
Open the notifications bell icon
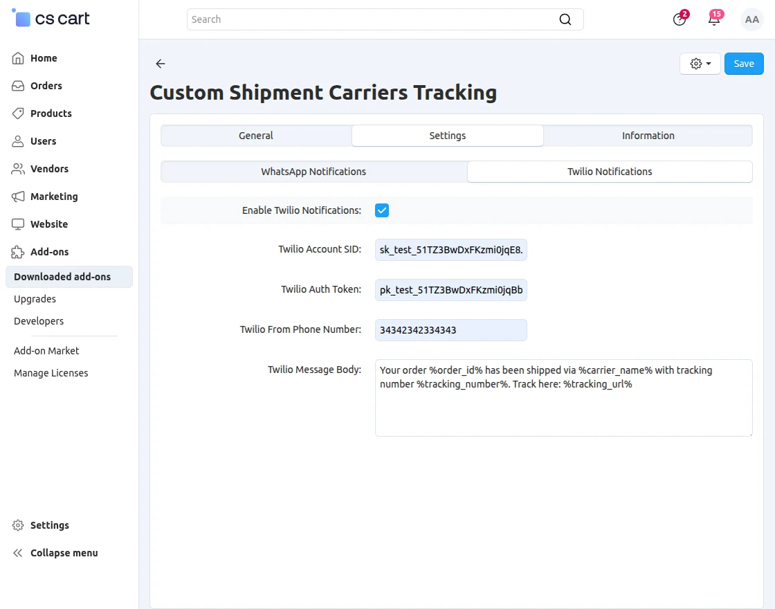point(714,19)
